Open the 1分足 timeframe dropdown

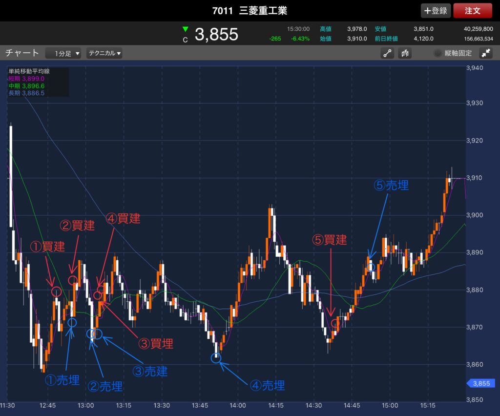pos(63,53)
